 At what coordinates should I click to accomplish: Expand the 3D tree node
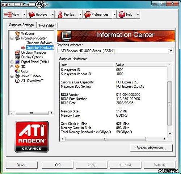click(x=12, y=67)
